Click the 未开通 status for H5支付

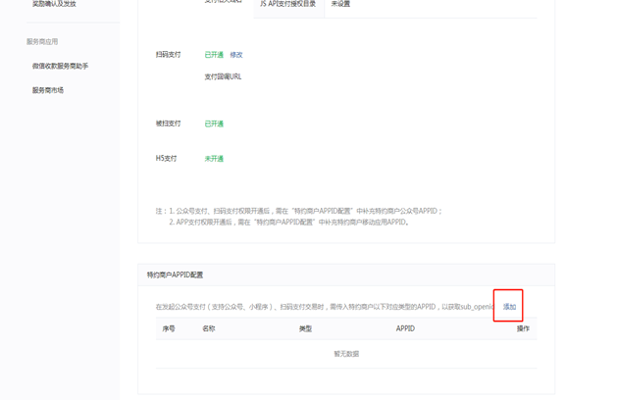point(214,159)
